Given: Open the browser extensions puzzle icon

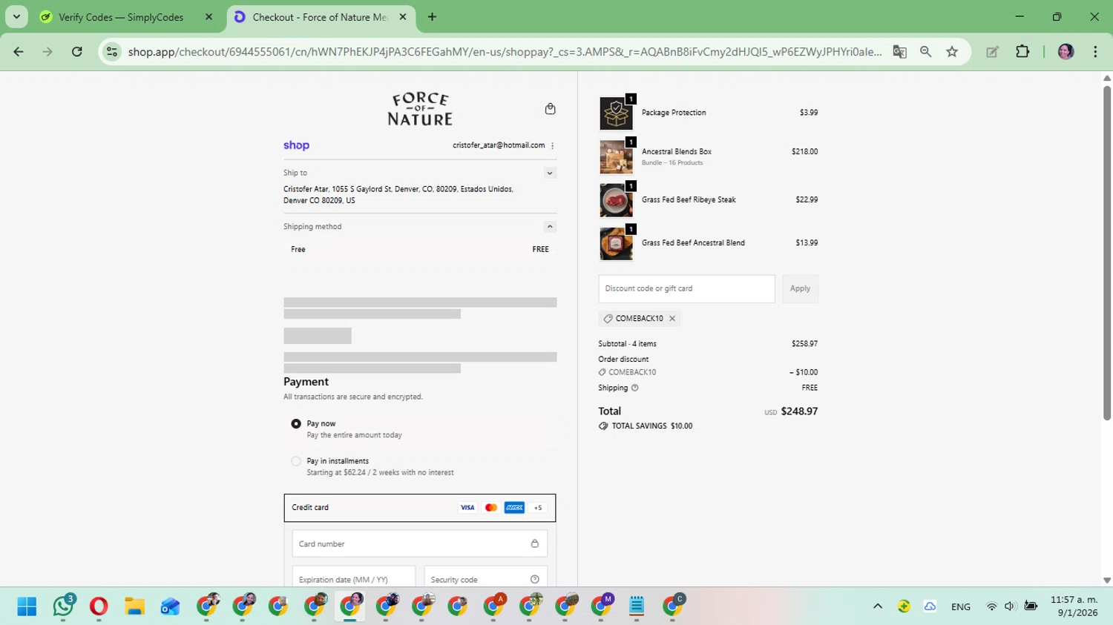Looking at the screenshot, I should (1022, 52).
